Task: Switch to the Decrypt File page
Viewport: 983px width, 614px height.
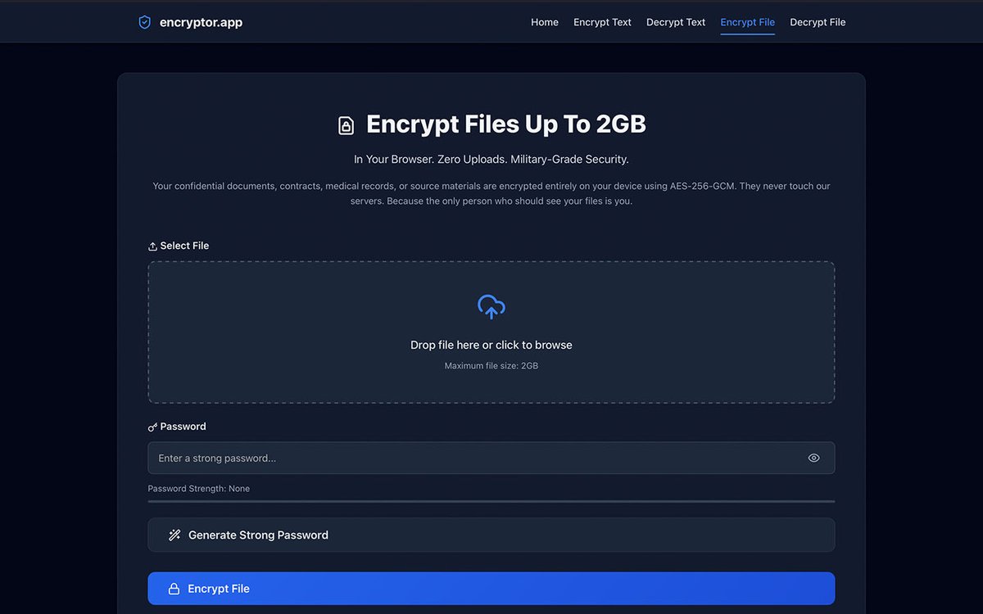Action: (818, 22)
